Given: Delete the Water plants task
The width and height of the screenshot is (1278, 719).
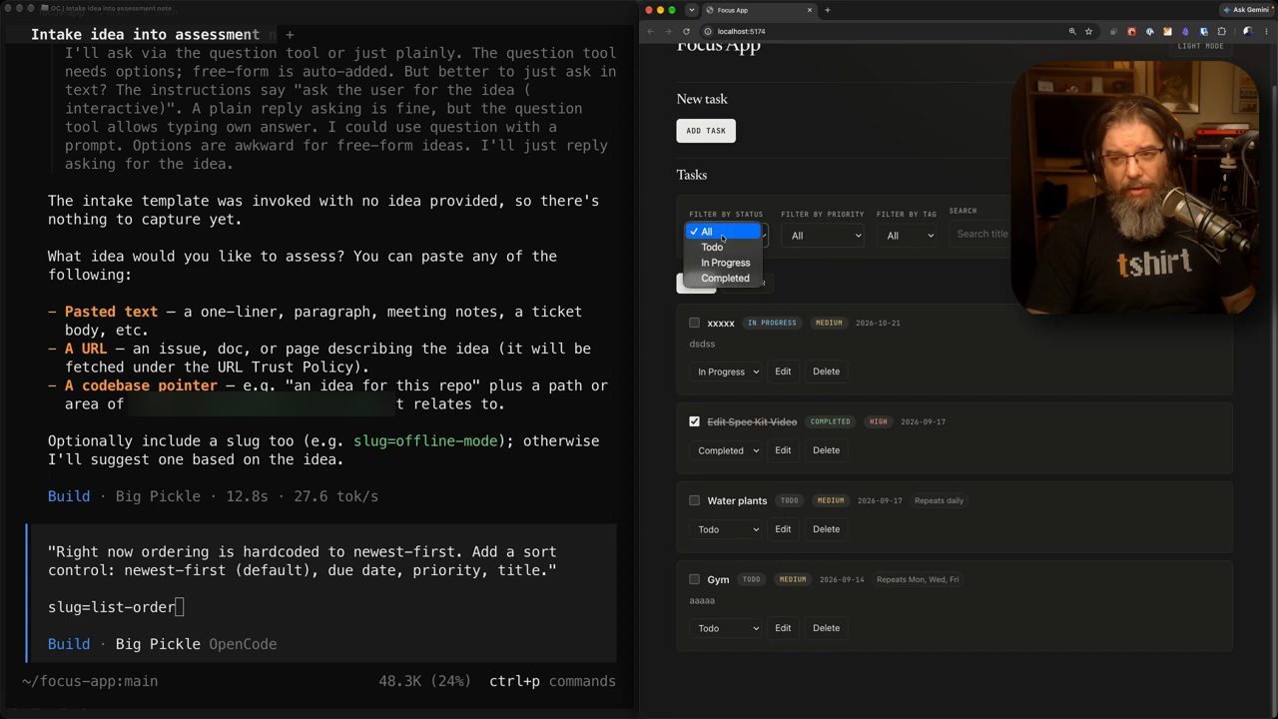Looking at the screenshot, I should [826, 529].
